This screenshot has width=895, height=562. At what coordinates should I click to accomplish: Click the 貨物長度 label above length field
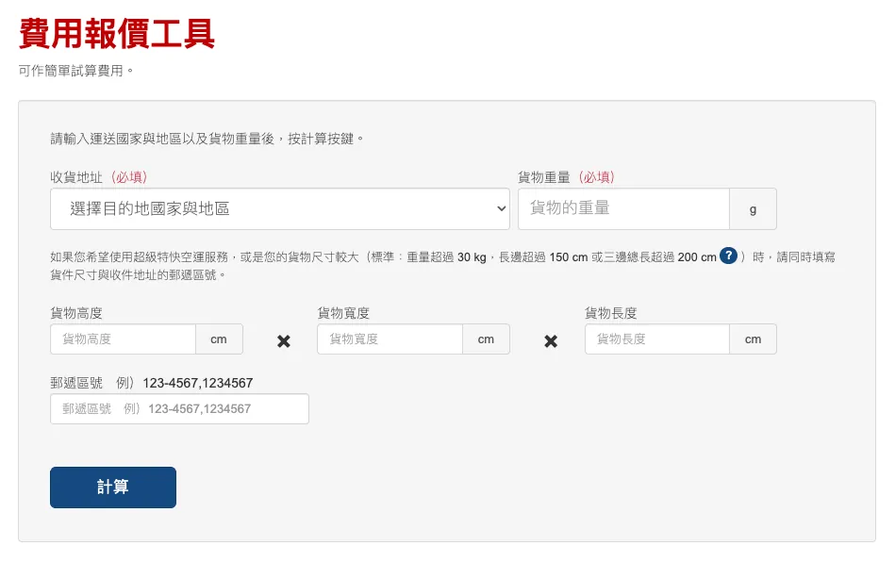tap(611, 313)
